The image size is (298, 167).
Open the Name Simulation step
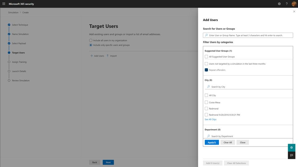(20, 34)
